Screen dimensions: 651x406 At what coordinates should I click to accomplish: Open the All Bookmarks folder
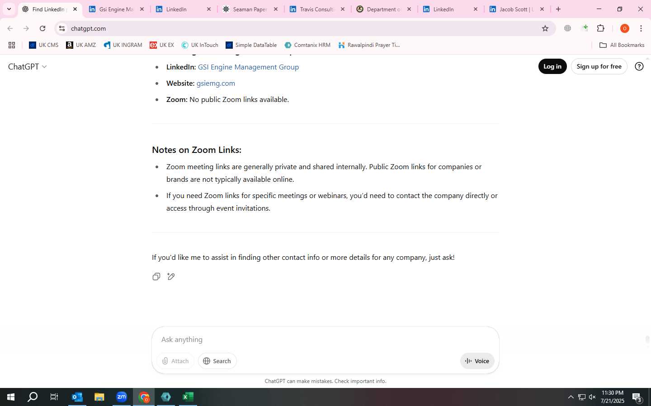pos(622,45)
